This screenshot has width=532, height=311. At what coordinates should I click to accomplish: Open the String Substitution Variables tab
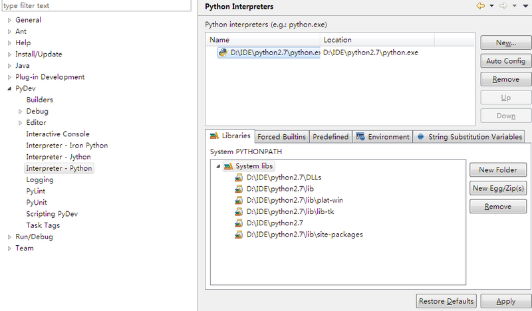click(469, 137)
